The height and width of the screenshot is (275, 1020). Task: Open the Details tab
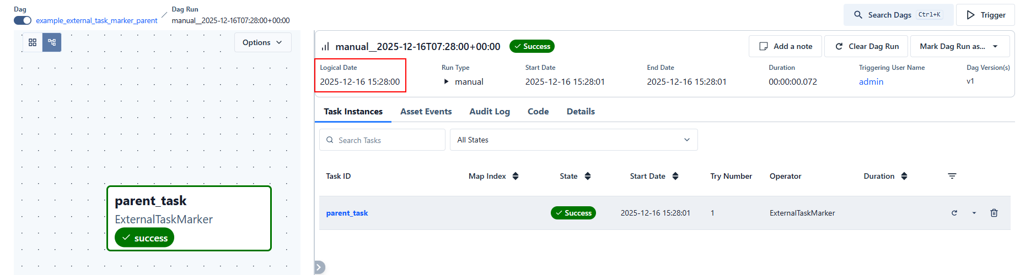(581, 112)
